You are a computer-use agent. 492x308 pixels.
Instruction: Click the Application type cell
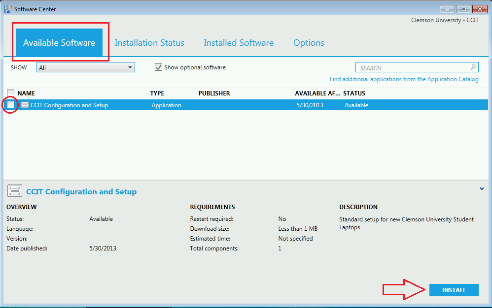click(166, 105)
